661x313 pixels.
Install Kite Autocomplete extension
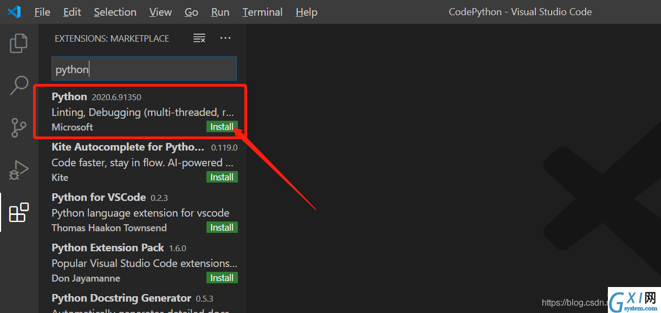click(222, 177)
